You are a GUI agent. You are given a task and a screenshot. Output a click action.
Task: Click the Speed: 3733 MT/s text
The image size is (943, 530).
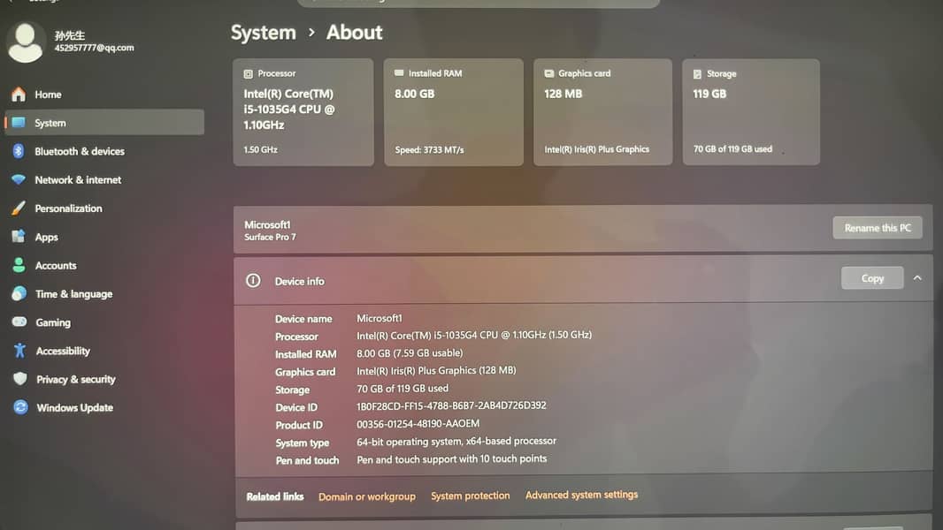tap(429, 149)
